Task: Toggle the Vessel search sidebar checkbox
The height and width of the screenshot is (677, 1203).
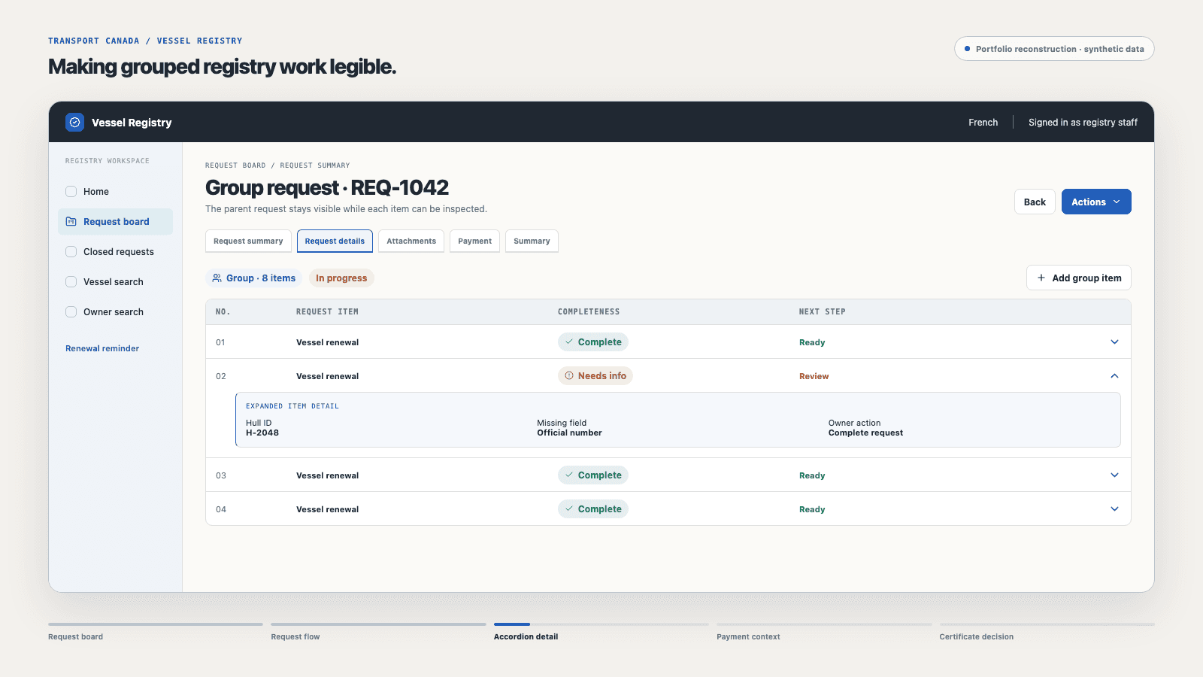Action: click(71, 282)
